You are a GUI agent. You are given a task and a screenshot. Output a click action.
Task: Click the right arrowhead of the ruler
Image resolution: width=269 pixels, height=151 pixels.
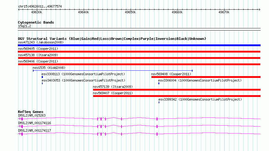click(x=259, y=9)
